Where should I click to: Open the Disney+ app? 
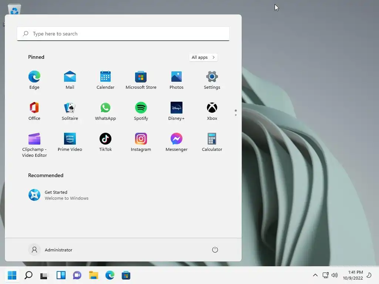[x=177, y=111]
